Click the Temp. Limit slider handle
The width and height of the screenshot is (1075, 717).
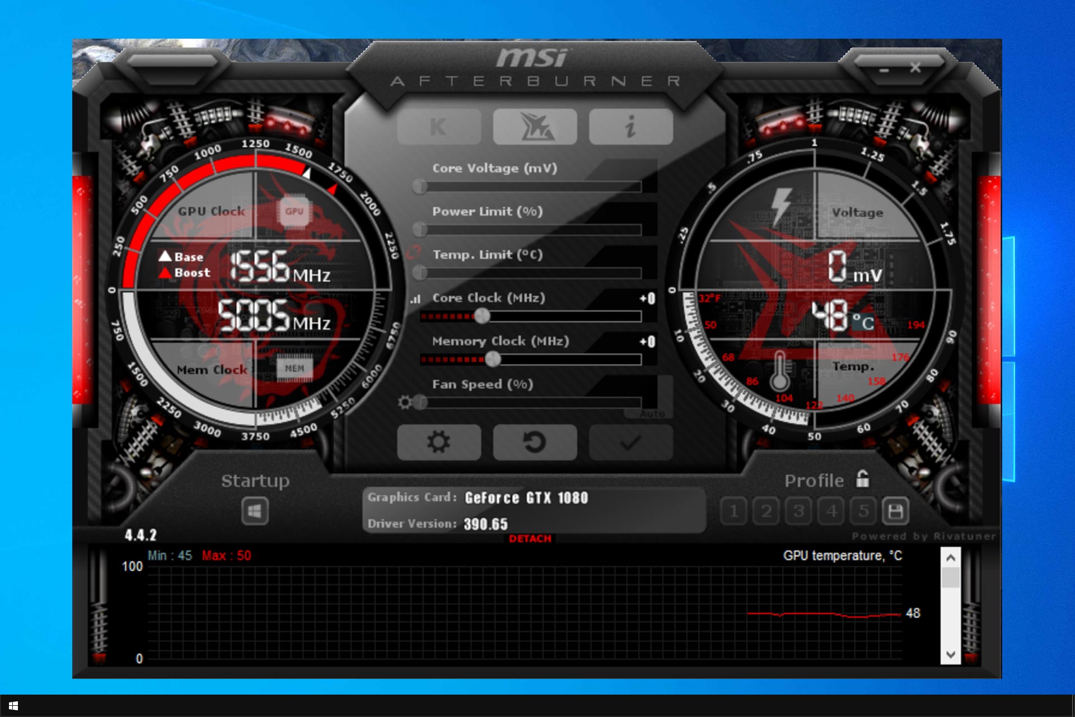[x=420, y=273]
